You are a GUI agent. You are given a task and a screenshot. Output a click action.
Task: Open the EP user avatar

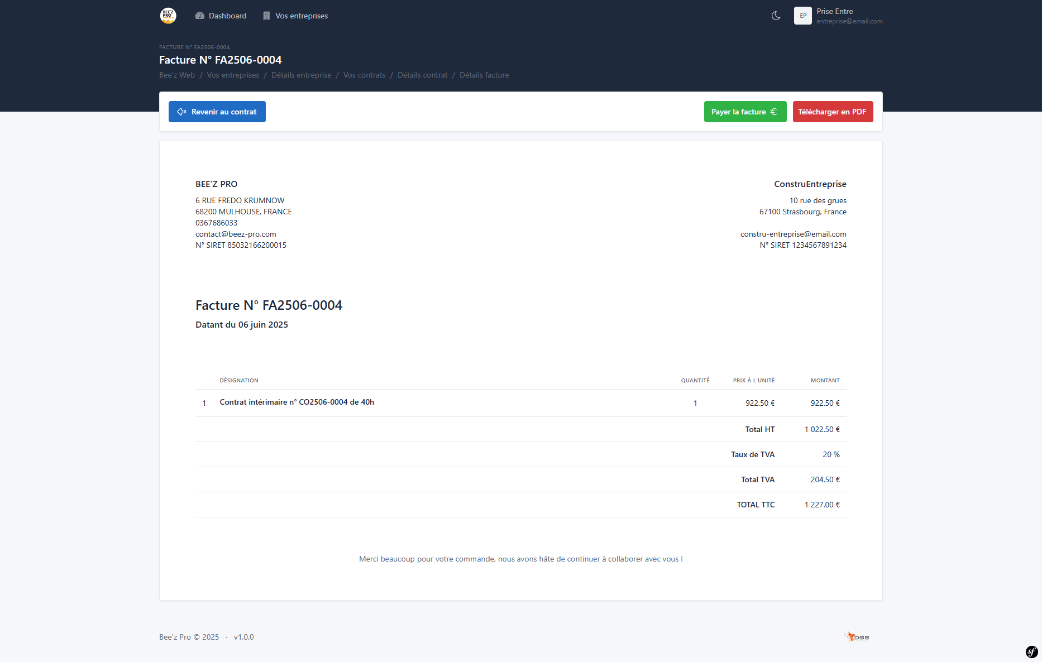pos(802,16)
